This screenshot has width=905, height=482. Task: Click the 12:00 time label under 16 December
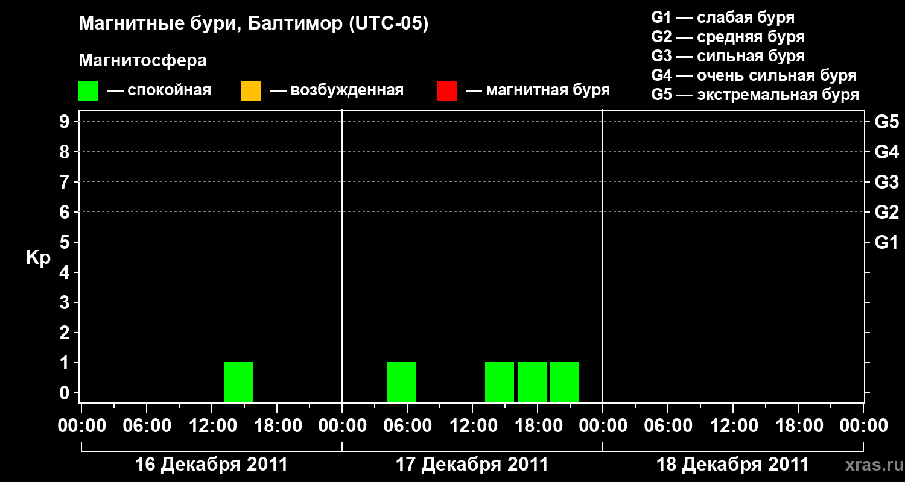[212, 426]
